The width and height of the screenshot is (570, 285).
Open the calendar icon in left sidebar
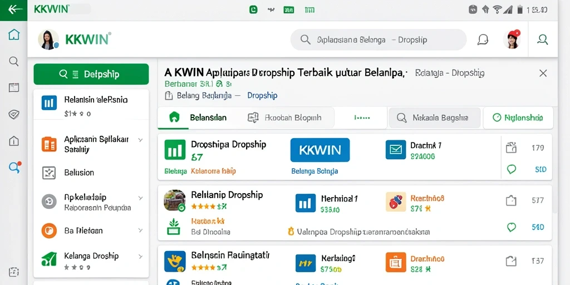[x=14, y=87]
